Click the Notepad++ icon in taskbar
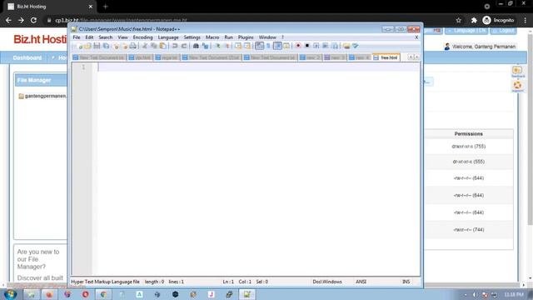The image size is (533, 300). click(247, 294)
